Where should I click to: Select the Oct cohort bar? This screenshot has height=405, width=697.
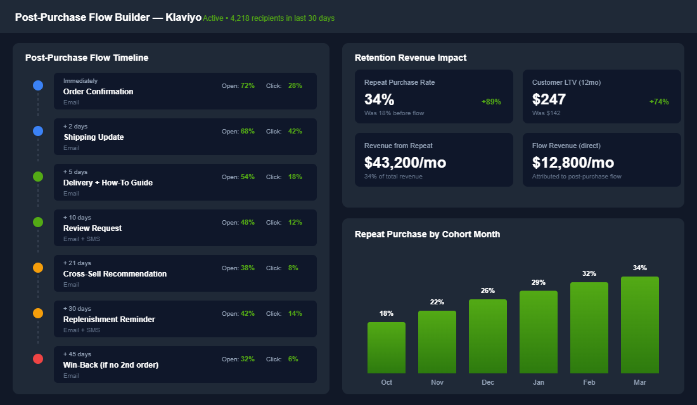point(387,347)
